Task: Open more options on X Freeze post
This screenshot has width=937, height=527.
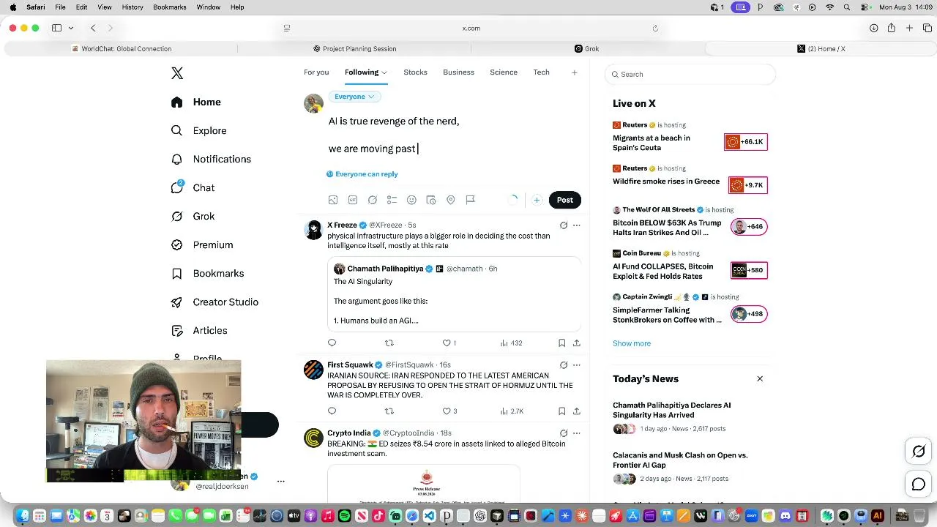Action: coord(577,225)
